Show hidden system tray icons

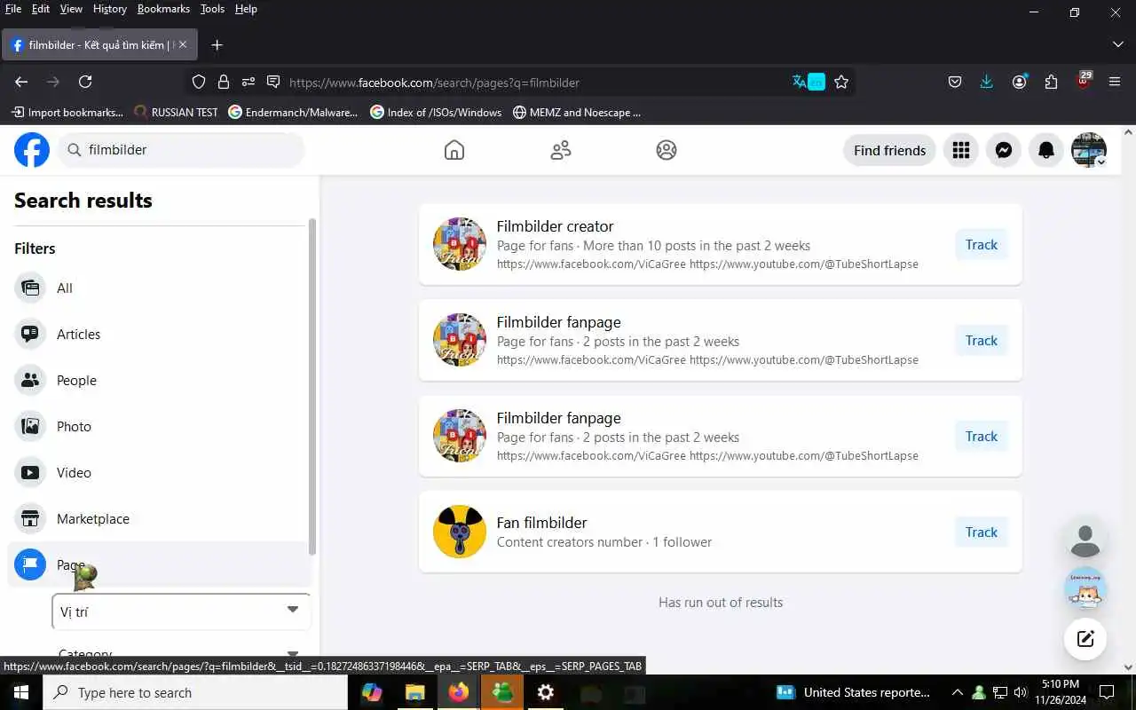click(x=957, y=692)
